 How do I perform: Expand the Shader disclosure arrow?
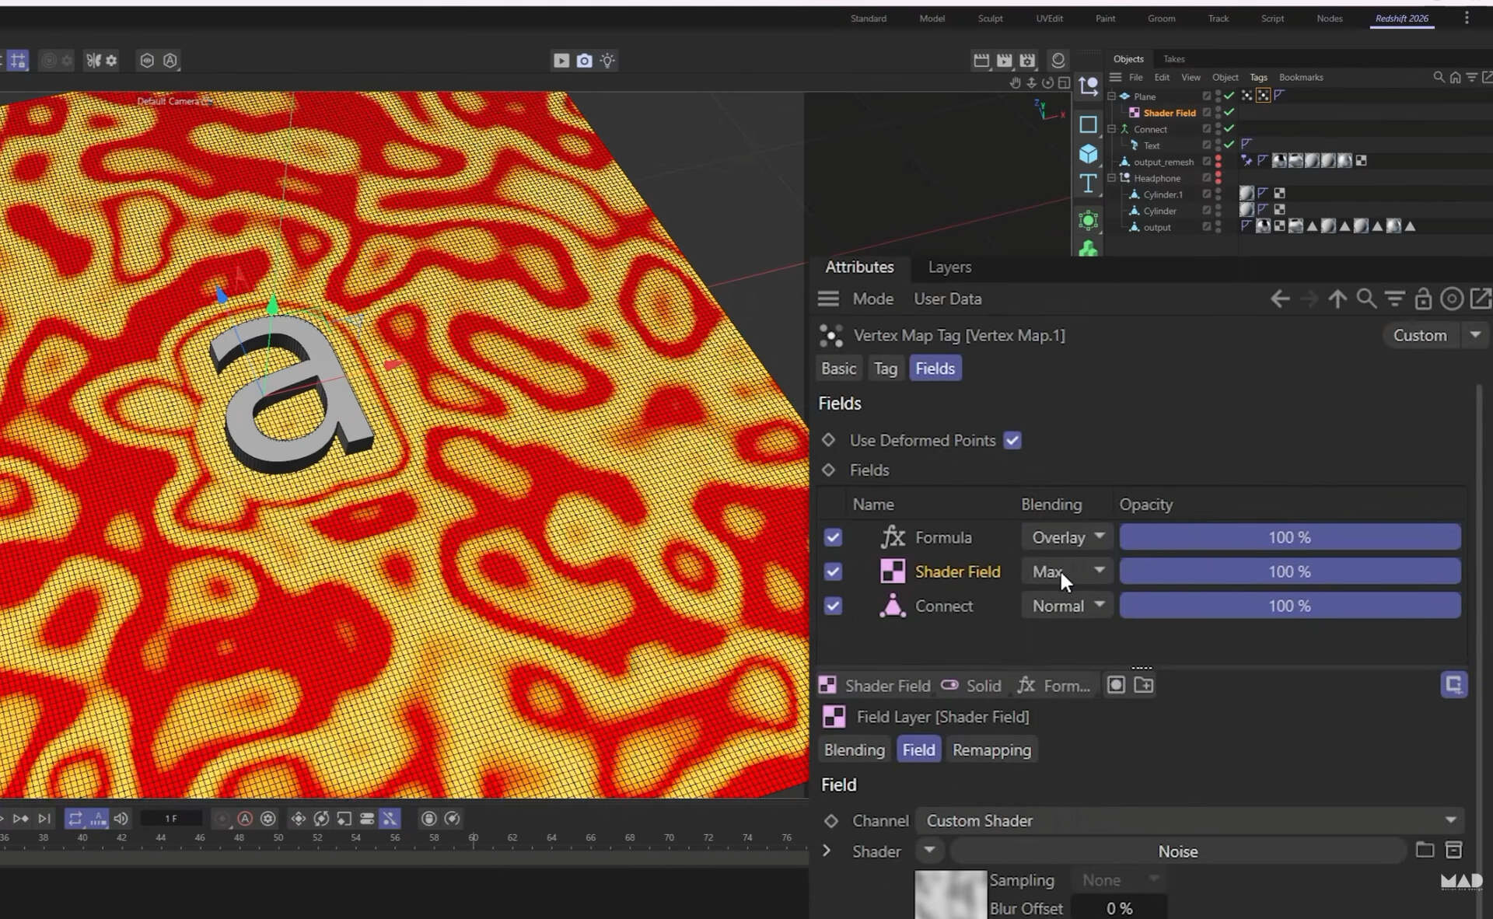pos(827,851)
